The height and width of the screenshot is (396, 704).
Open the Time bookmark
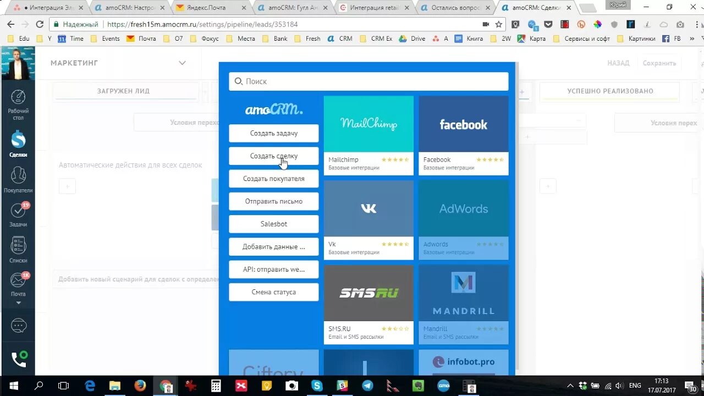click(x=71, y=38)
